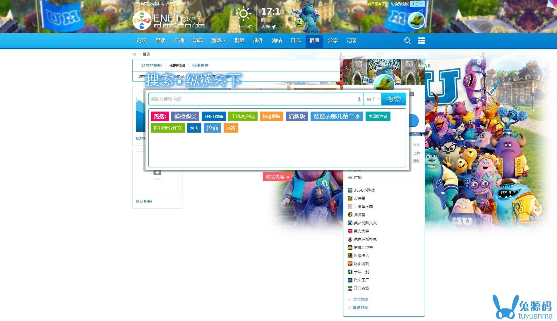The width and height of the screenshot is (557, 321).
Task: Click the 开心农场 farm icon
Action: click(x=350, y=288)
